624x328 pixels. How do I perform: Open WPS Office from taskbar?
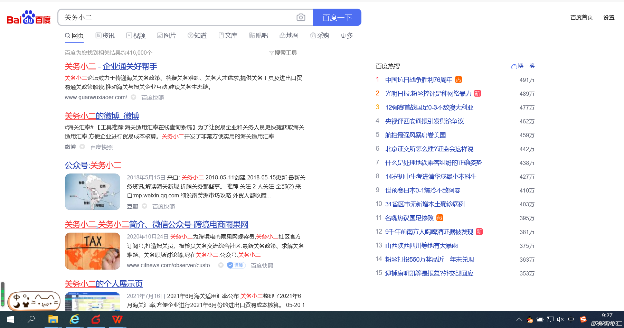(x=117, y=319)
